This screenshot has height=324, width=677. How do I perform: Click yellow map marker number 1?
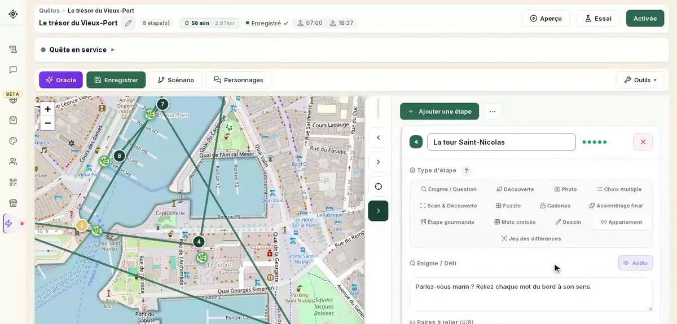click(x=81, y=225)
